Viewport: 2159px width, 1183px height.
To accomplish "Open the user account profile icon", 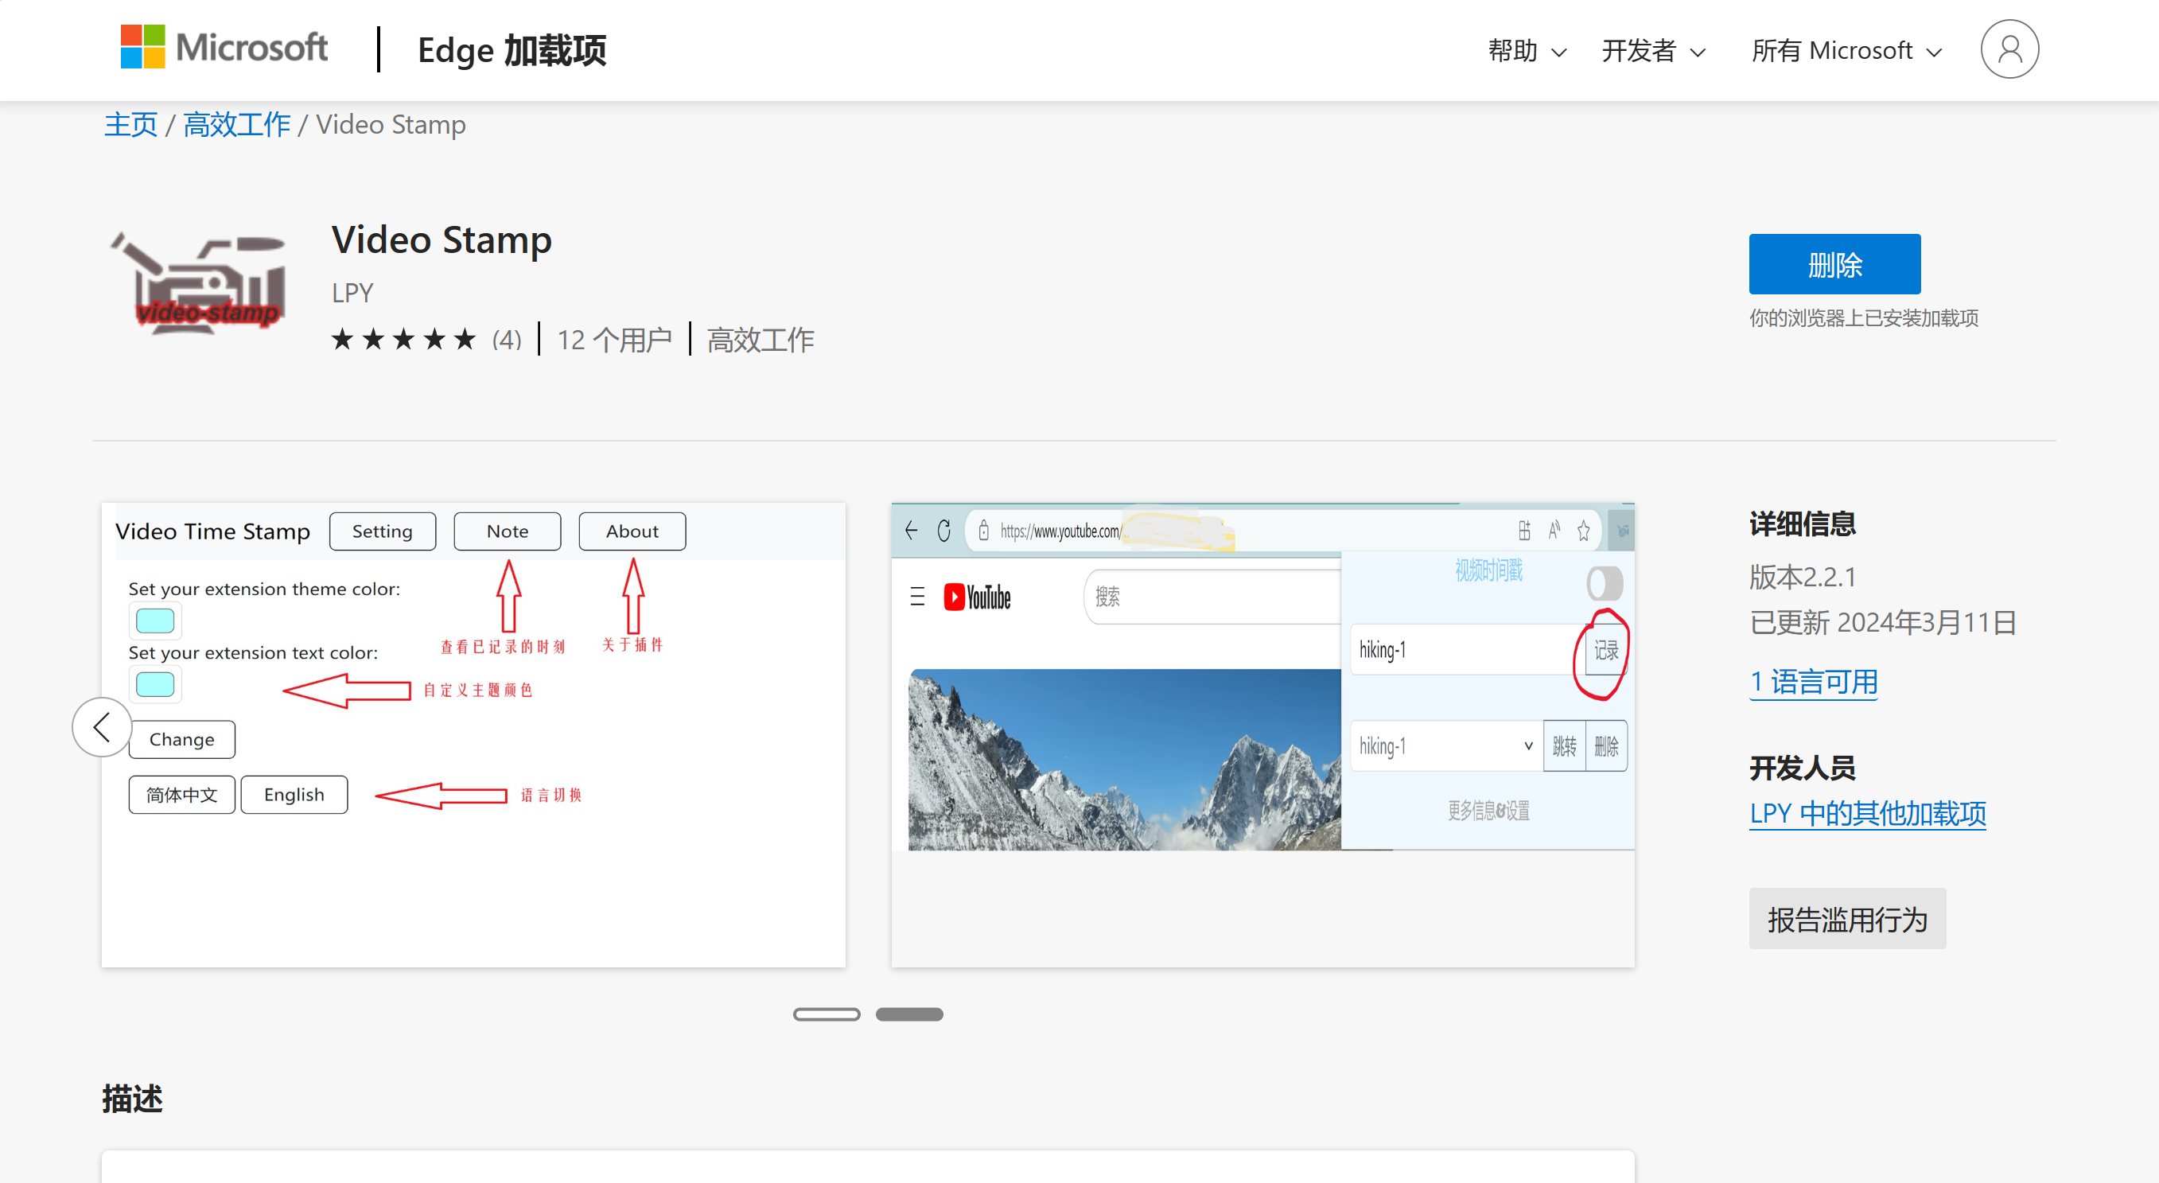I will click(x=2008, y=49).
